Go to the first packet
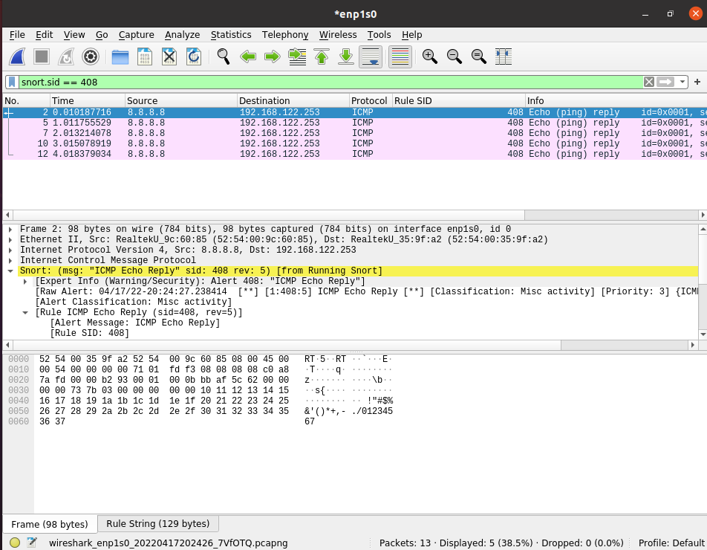 pyautogui.click(x=321, y=56)
